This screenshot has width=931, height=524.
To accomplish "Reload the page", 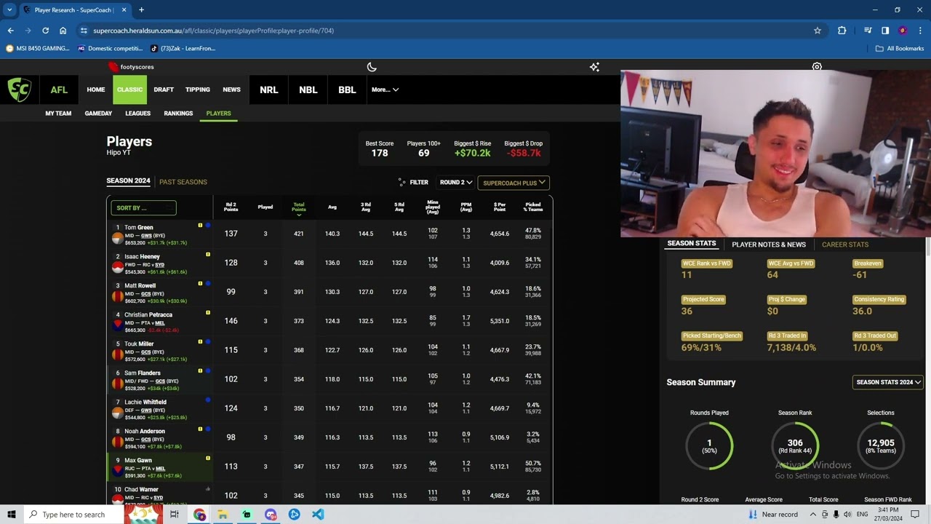I will coord(45,31).
